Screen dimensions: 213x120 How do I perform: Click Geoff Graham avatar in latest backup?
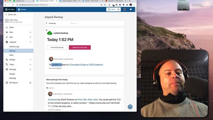click(51, 59)
